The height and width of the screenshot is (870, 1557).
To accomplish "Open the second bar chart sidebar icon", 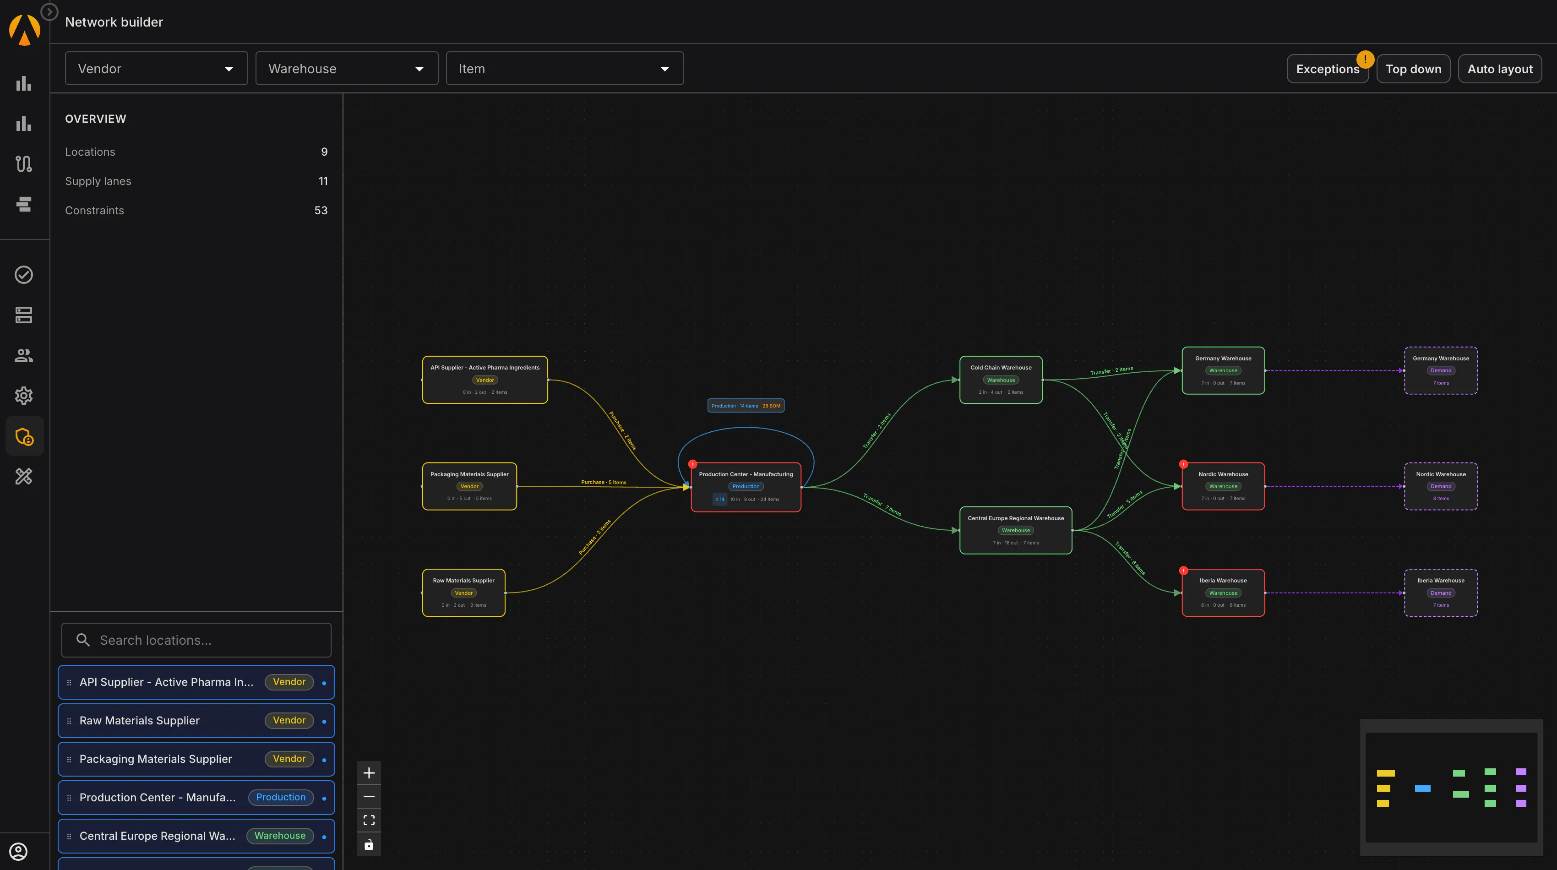I will [23, 124].
